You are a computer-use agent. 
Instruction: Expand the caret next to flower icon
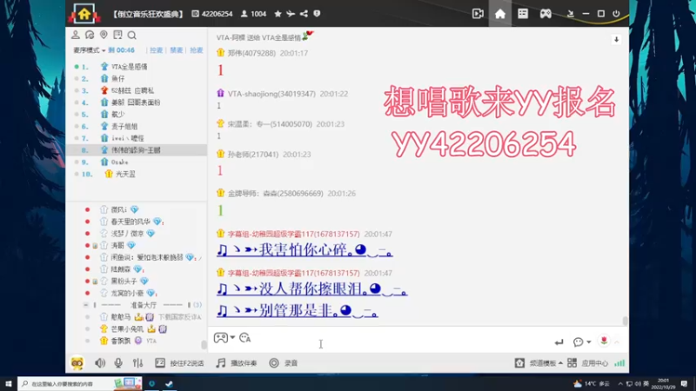[617, 341]
